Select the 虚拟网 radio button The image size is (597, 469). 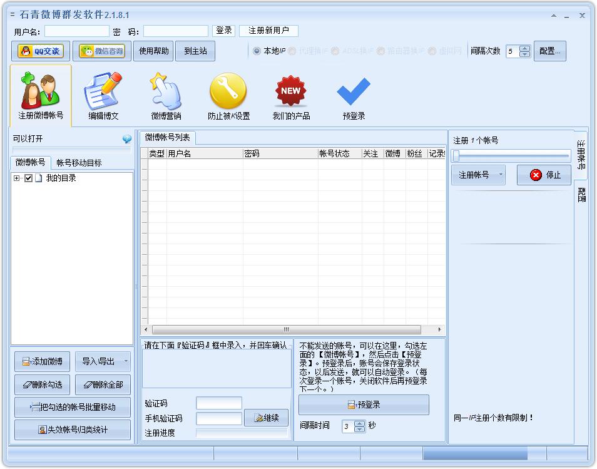(432, 51)
